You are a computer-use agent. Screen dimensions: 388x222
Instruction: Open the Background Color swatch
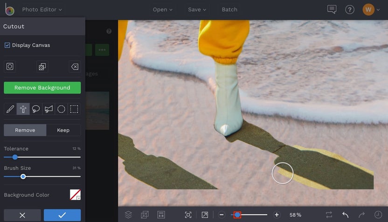(x=75, y=195)
